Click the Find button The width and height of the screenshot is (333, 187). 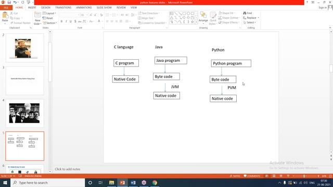coord(248,13)
